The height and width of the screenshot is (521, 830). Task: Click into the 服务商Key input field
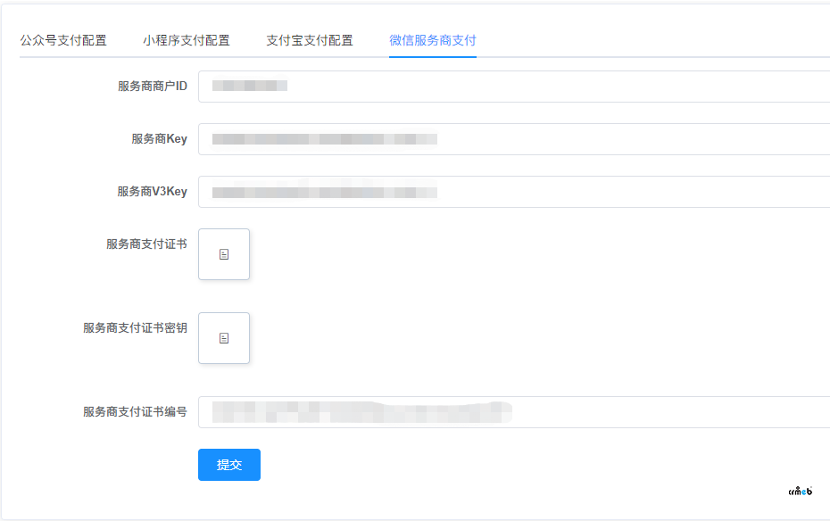pyautogui.click(x=625, y=139)
